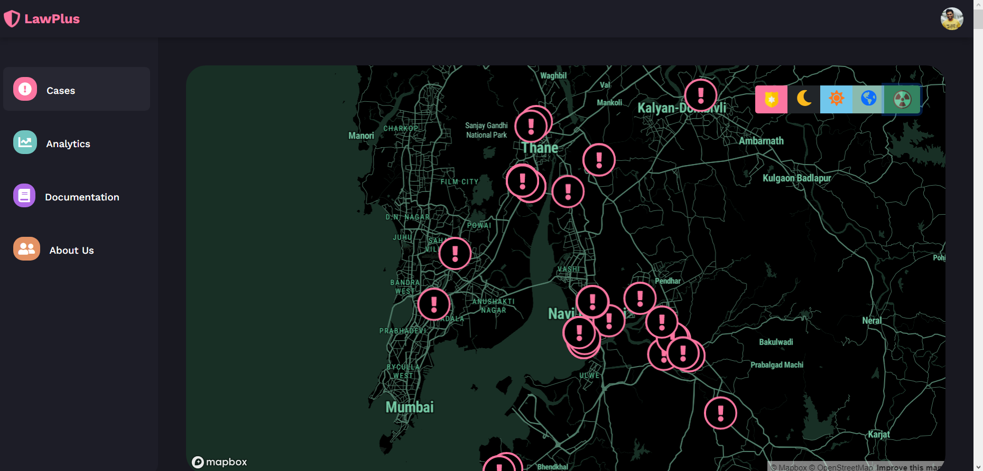Switch to the pink shield map theme
Screen dimensions: 983x471
(x=771, y=99)
